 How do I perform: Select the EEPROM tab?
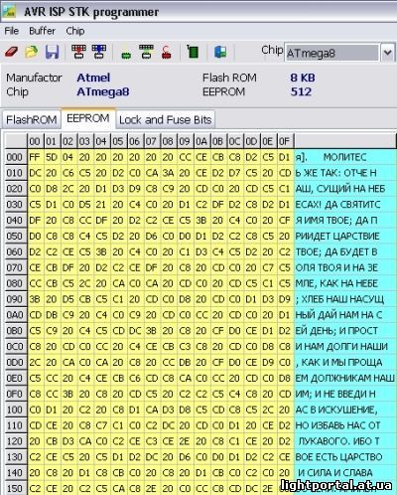click(88, 118)
